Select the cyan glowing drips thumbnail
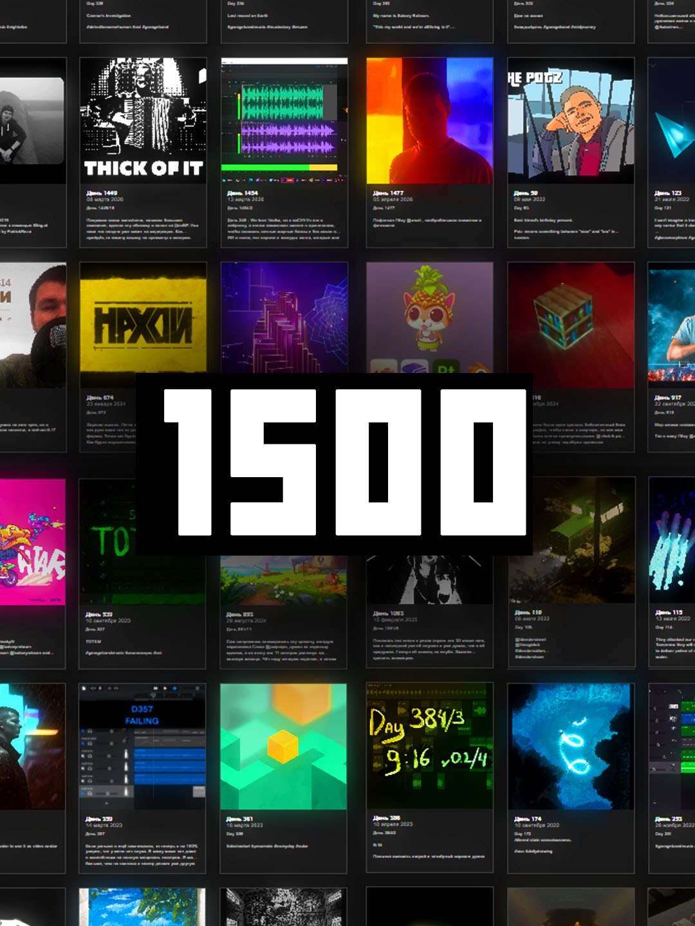The height and width of the screenshot is (926, 695). tap(672, 540)
